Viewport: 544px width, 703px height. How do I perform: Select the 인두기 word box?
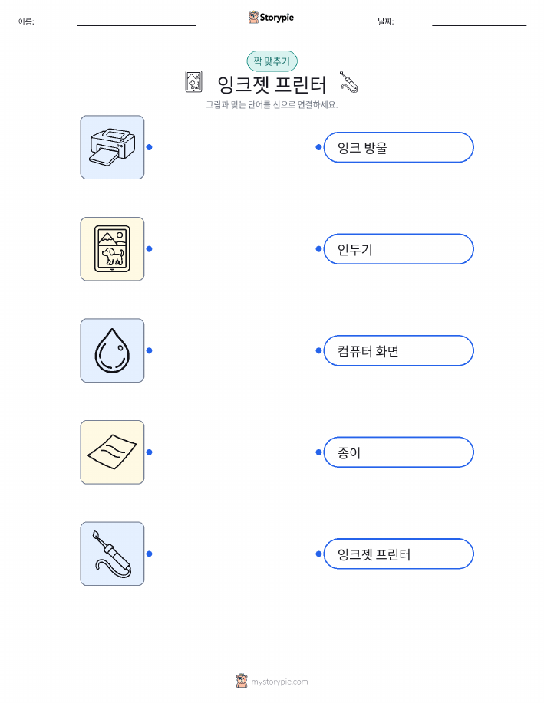click(x=398, y=249)
